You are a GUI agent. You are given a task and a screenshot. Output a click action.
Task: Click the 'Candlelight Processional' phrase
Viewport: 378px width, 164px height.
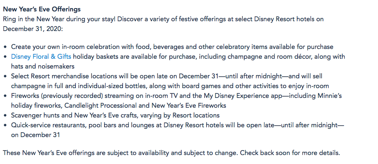(x=103, y=105)
